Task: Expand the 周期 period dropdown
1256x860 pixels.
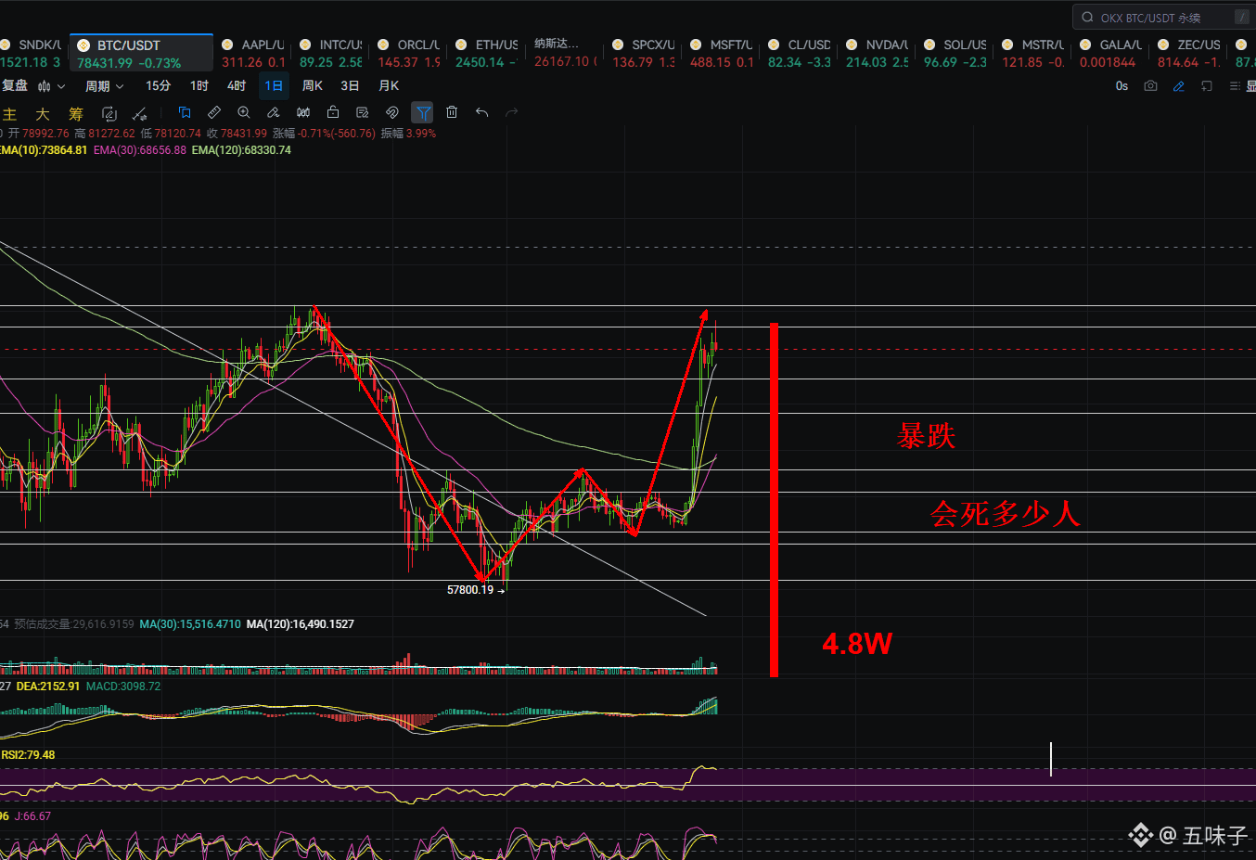Action: 104,86
